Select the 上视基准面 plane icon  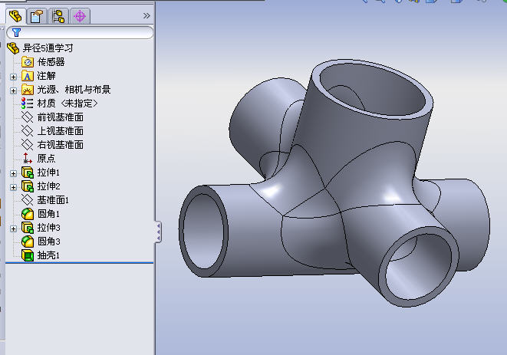coord(27,131)
